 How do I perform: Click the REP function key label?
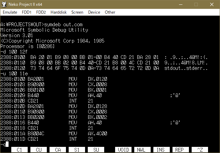coord(181,150)
